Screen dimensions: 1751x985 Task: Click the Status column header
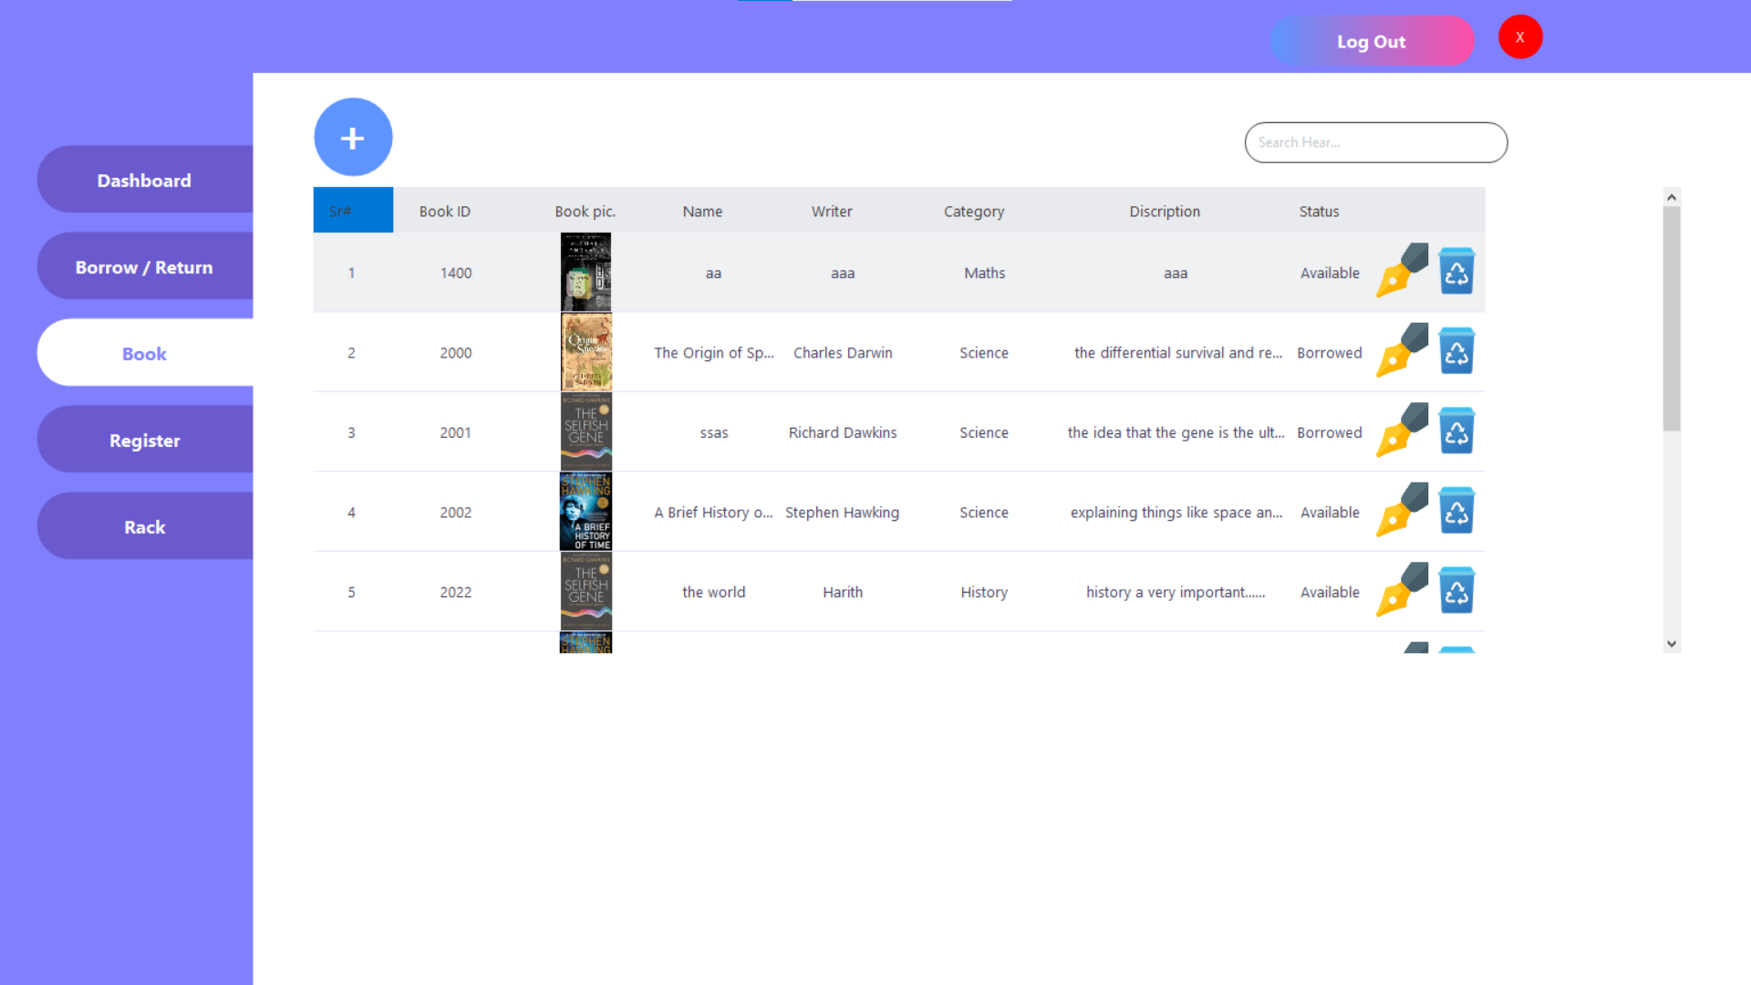(1319, 212)
